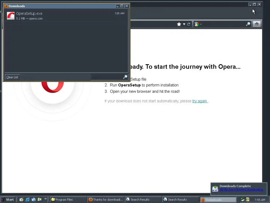Click the 'try again' download link
This screenshot has height=203, width=270.
pos(200,101)
